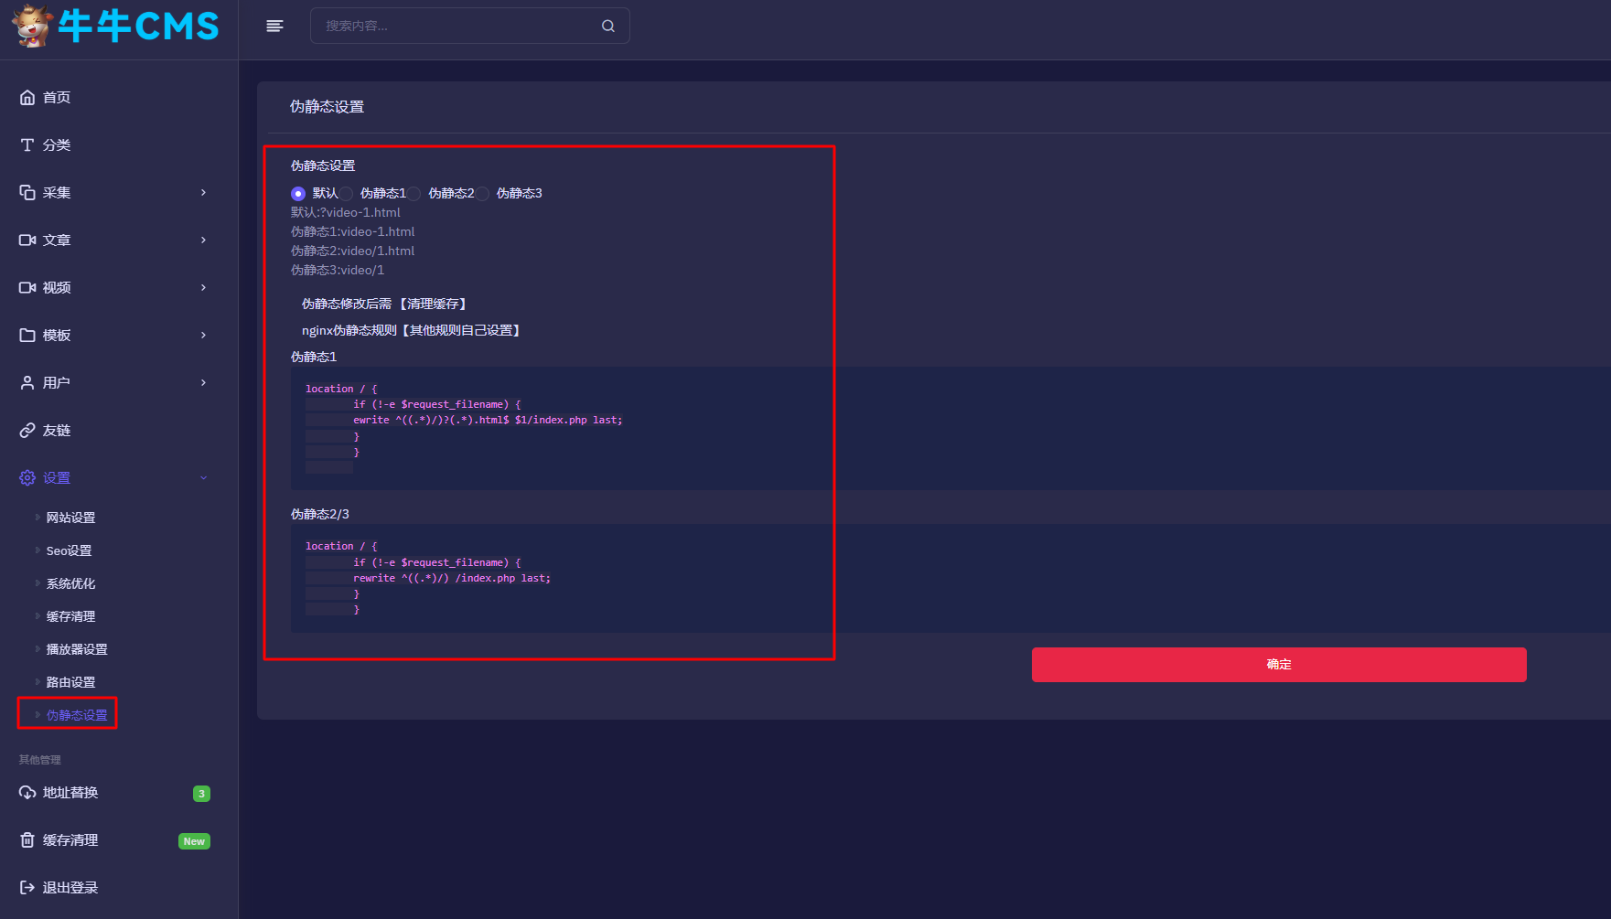Open the 网站设置 submenu item
1611x919 pixels.
(x=70, y=518)
